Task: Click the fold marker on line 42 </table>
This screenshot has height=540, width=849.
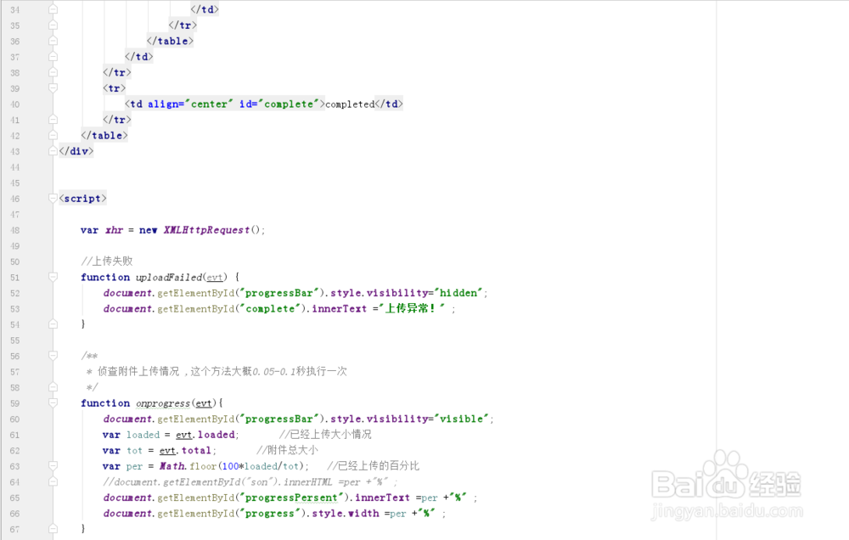Action: pos(53,135)
